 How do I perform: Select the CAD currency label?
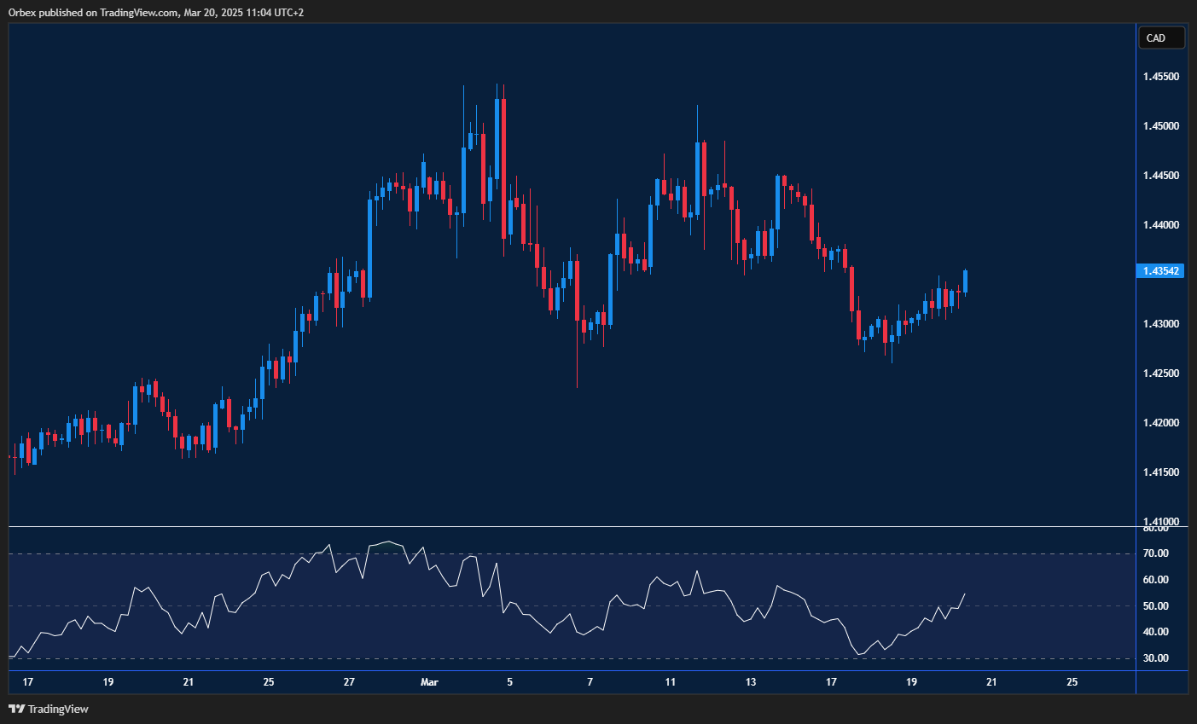tap(1161, 38)
